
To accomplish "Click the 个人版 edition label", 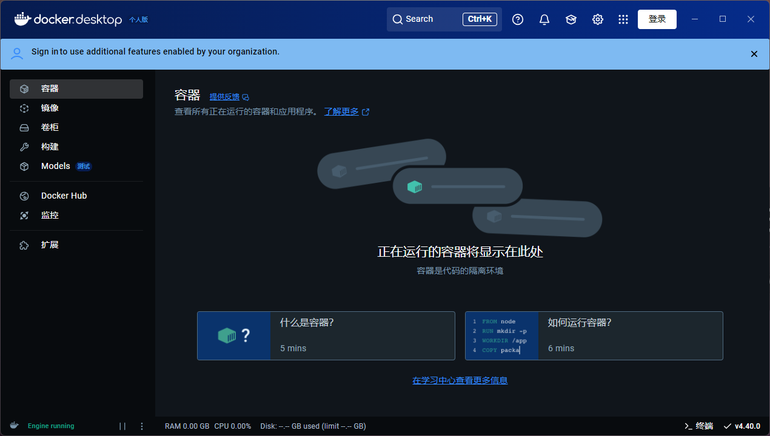I will (x=138, y=19).
